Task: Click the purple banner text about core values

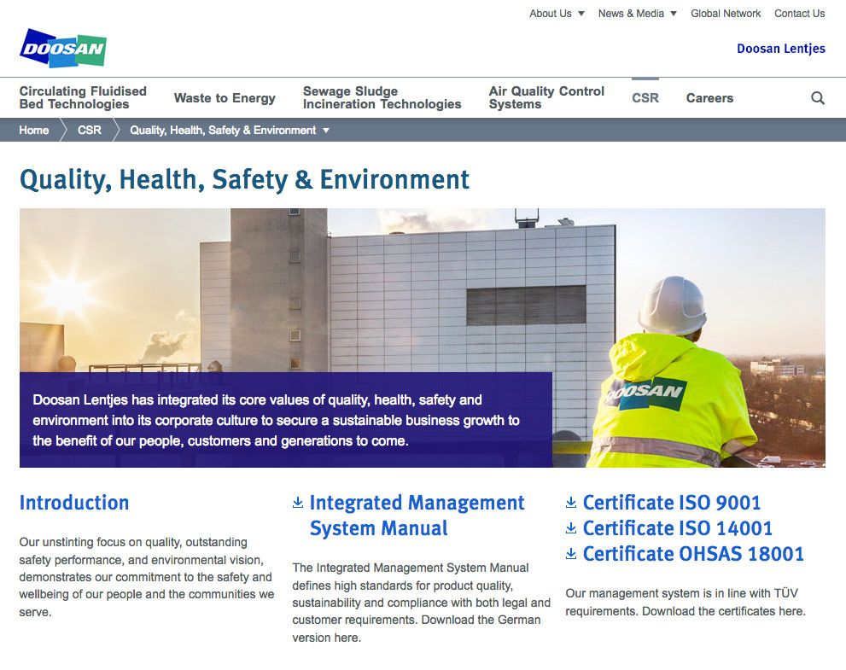Action: (277, 420)
